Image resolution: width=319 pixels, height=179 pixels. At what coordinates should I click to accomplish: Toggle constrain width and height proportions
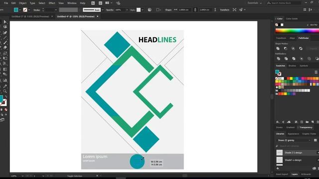point(195,10)
